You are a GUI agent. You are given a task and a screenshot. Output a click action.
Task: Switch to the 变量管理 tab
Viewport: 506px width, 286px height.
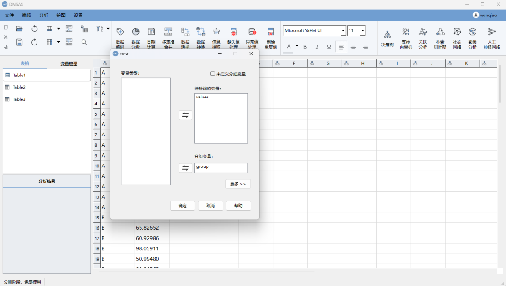click(x=69, y=64)
